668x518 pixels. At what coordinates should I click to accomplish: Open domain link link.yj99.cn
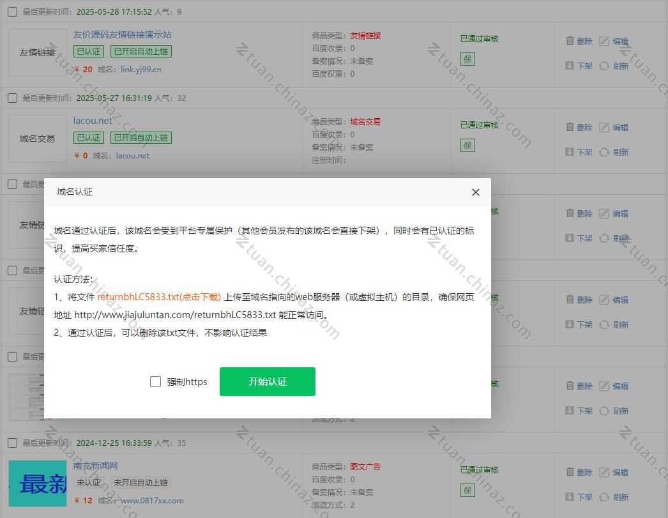[140, 70]
